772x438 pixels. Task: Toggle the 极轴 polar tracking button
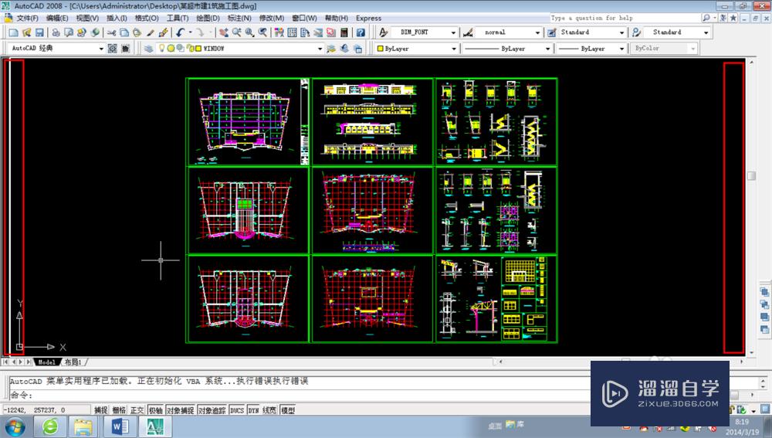point(155,410)
